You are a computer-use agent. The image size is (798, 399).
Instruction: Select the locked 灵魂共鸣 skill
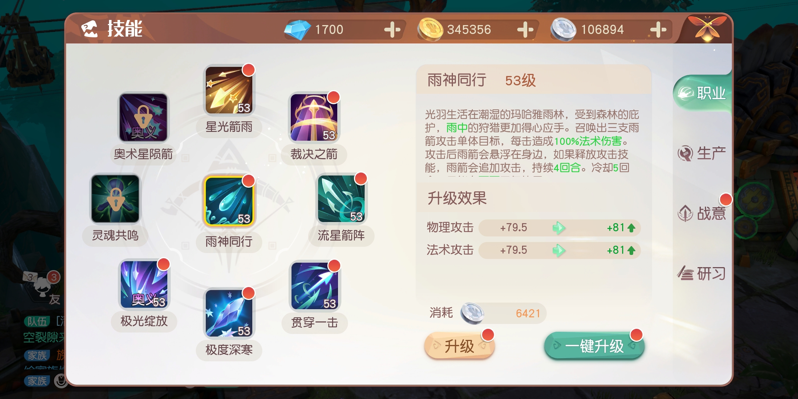click(115, 199)
